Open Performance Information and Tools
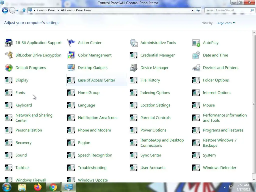The image size is (256, 192). (x=225, y=118)
